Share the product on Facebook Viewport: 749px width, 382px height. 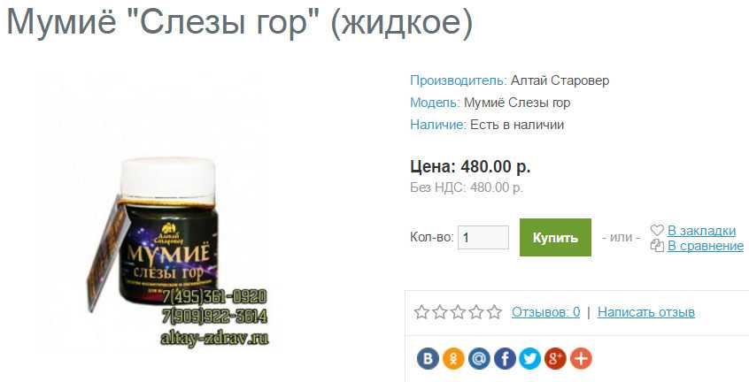[x=505, y=359]
